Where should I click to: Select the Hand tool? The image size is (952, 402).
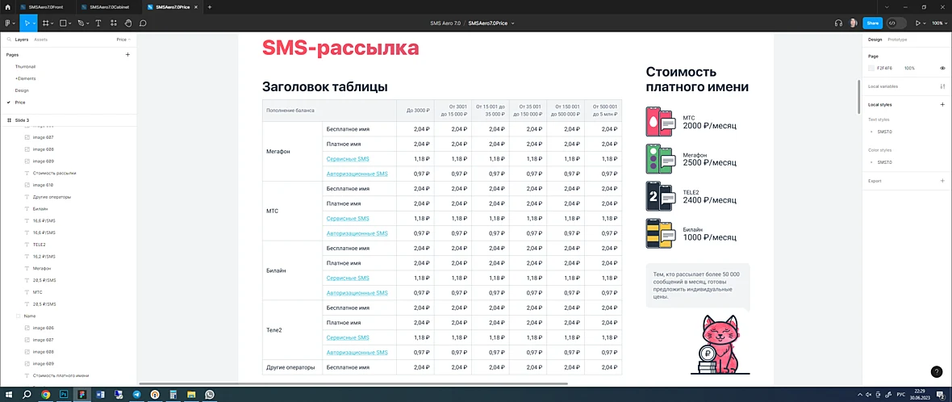pos(128,23)
